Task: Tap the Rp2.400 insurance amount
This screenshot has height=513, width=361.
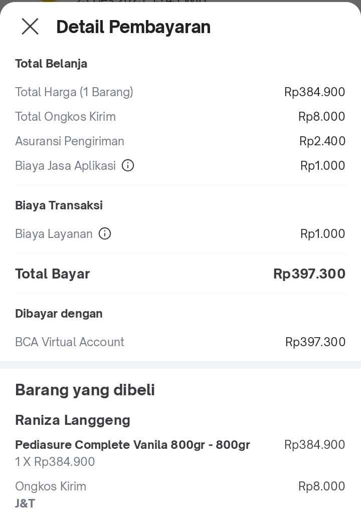Action: [x=322, y=141]
